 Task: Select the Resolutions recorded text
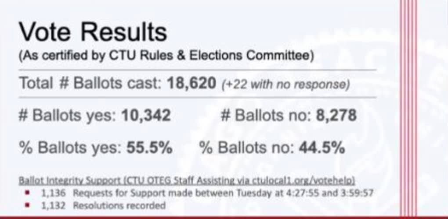click(119, 205)
